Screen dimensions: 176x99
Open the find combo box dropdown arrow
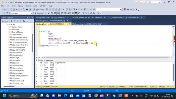point(120,10)
